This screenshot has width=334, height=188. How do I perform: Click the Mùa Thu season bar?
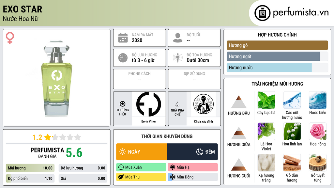coord(141,177)
